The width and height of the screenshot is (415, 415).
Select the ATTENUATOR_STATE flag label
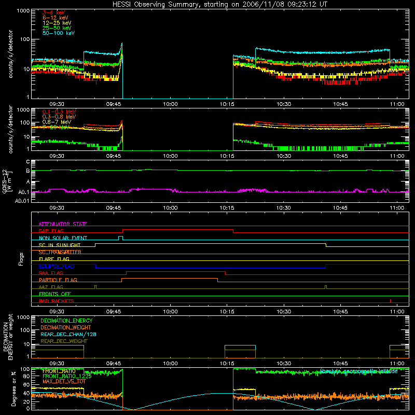[63, 224]
